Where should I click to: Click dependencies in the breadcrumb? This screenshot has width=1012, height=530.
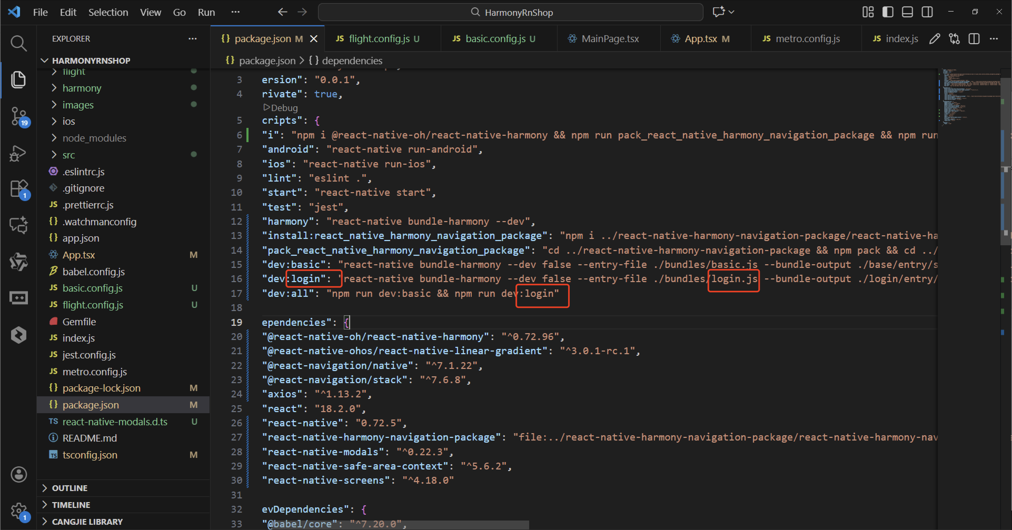coord(352,61)
